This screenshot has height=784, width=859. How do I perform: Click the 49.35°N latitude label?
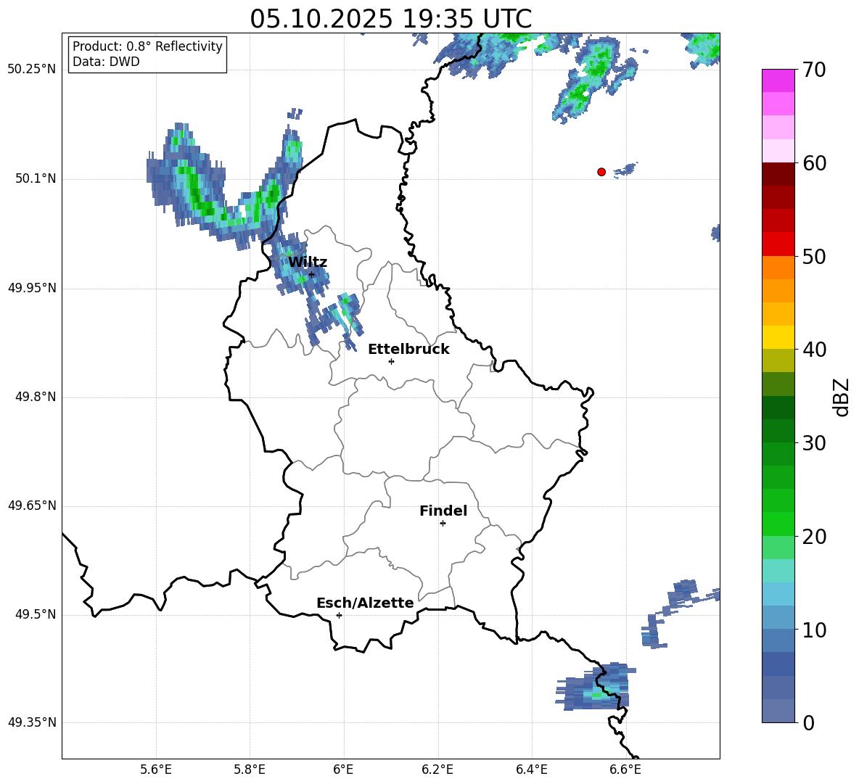pos(32,722)
